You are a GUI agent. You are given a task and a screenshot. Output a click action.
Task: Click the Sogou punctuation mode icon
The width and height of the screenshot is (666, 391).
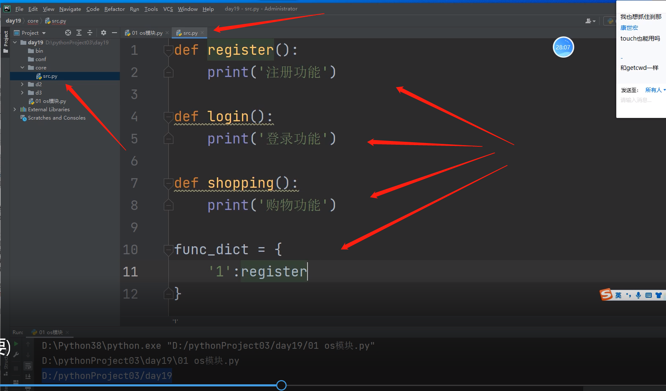628,295
